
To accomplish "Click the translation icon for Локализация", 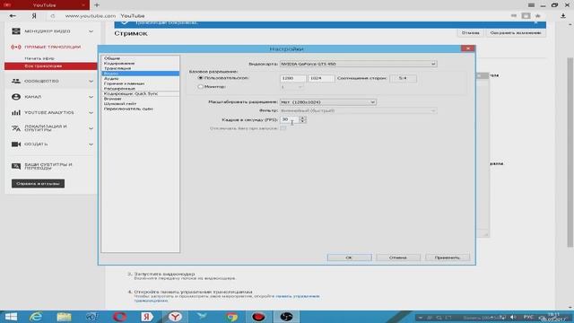I will [16, 128].
